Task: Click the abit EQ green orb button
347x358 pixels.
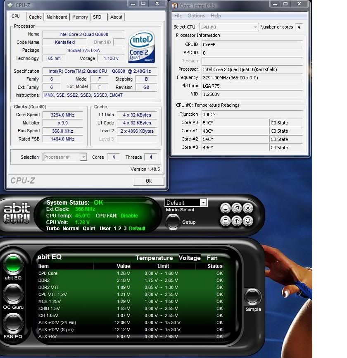Action: coord(13,264)
